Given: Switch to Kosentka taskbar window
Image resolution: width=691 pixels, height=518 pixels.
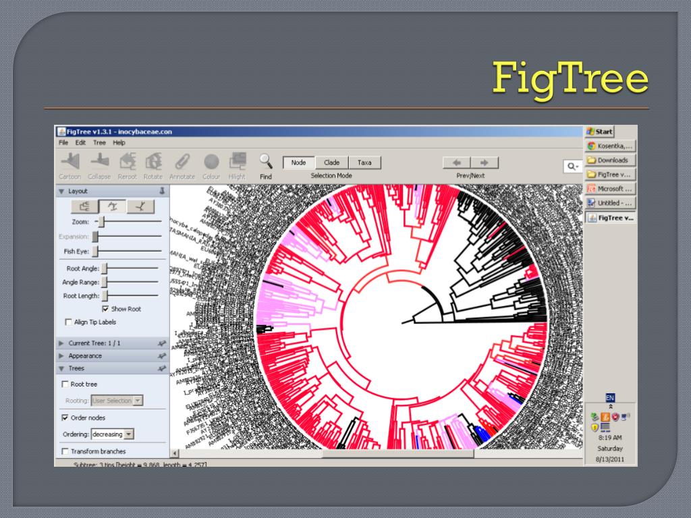Looking at the screenshot, I should (x=610, y=146).
